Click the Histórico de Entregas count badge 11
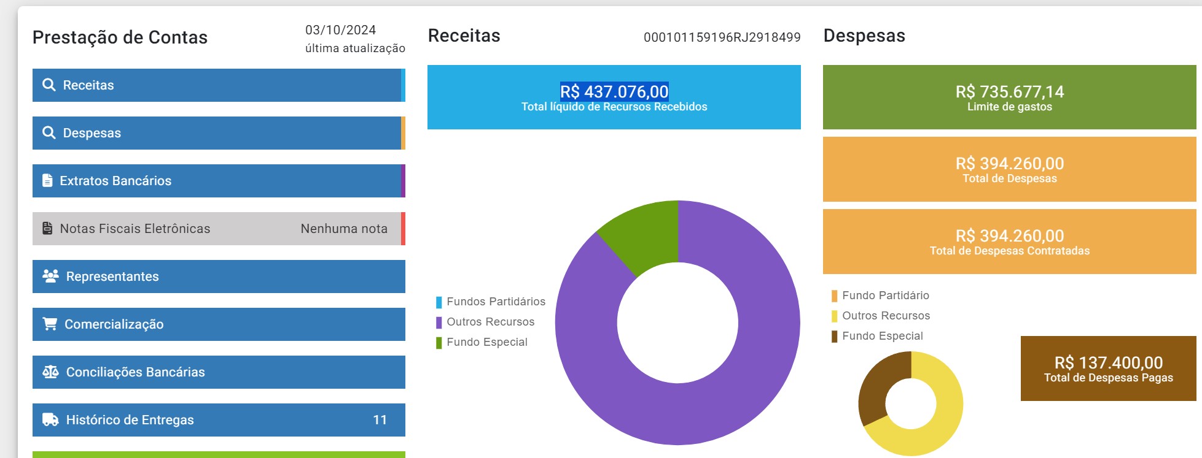Screen dimensions: 1202x458 pyautogui.click(x=380, y=420)
